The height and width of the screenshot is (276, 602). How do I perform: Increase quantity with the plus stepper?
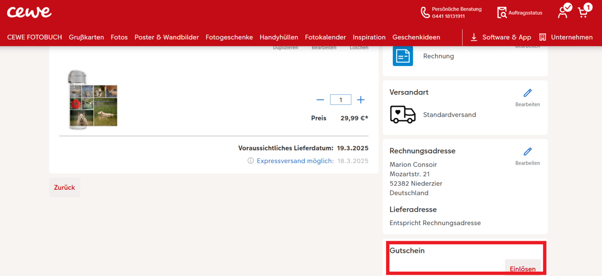361,100
